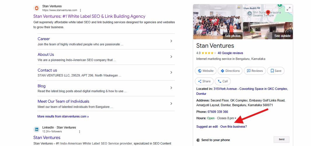Dial the phone number 07609 339 366
Viewport: 311px width, 146px height.
click(218, 112)
